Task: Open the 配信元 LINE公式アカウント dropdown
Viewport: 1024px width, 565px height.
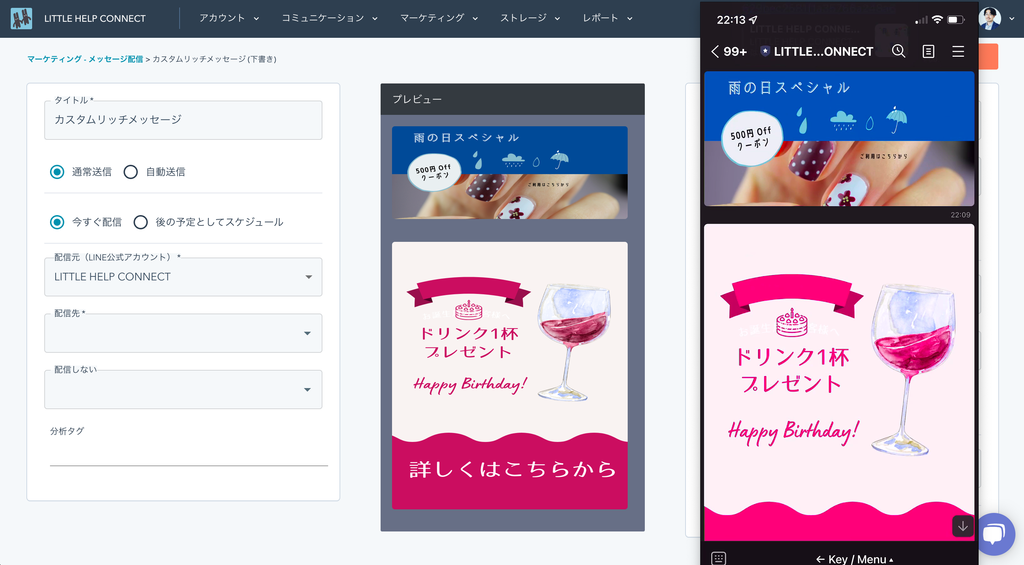Action: pyautogui.click(x=183, y=277)
